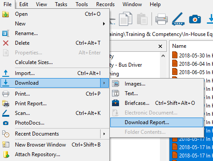The image size is (213, 161).
Task: Click the Scan icon in File menu
Action: click(x=6, y=113)
